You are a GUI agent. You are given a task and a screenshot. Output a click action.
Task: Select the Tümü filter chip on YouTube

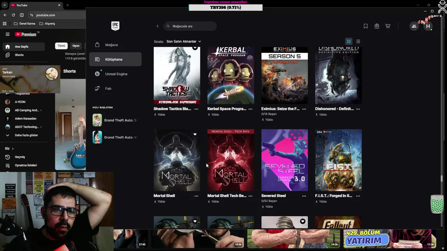61,46
